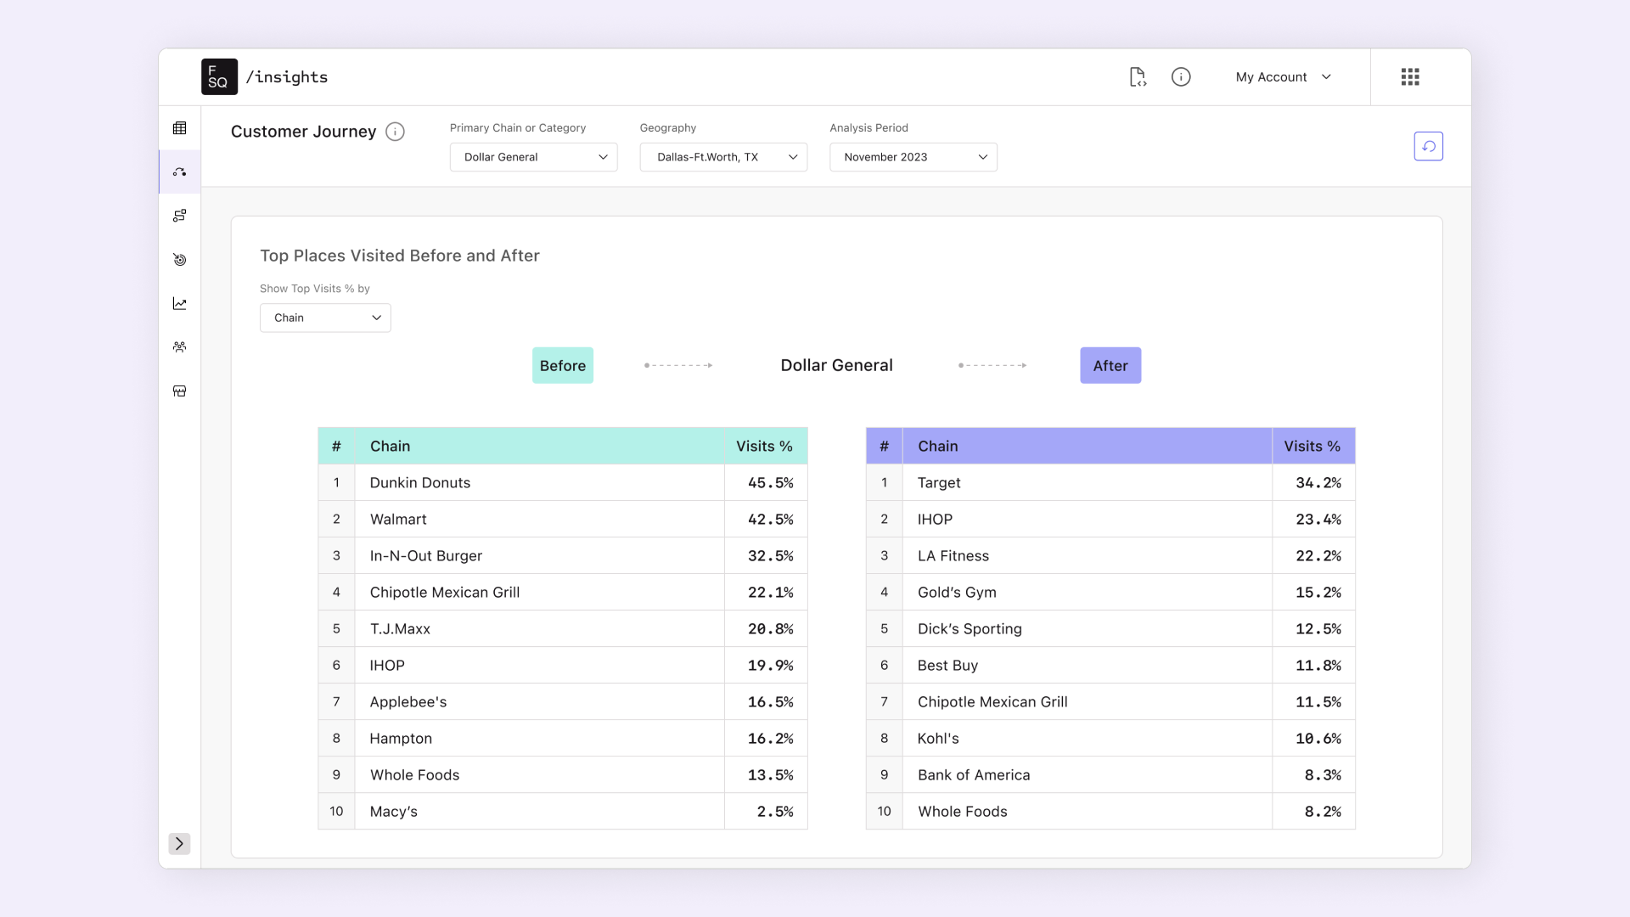The width and height of the screenshot is (1630, 917).
Task: Click the code document icon in header
Action: pos(1138,77)
